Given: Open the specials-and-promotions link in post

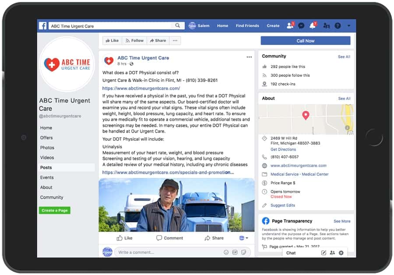Looking at the screenshot, I should click(x=168, y=172).
